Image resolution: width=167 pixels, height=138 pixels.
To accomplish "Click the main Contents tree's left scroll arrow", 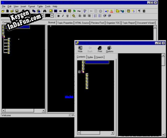I will (x=3, y=111).
